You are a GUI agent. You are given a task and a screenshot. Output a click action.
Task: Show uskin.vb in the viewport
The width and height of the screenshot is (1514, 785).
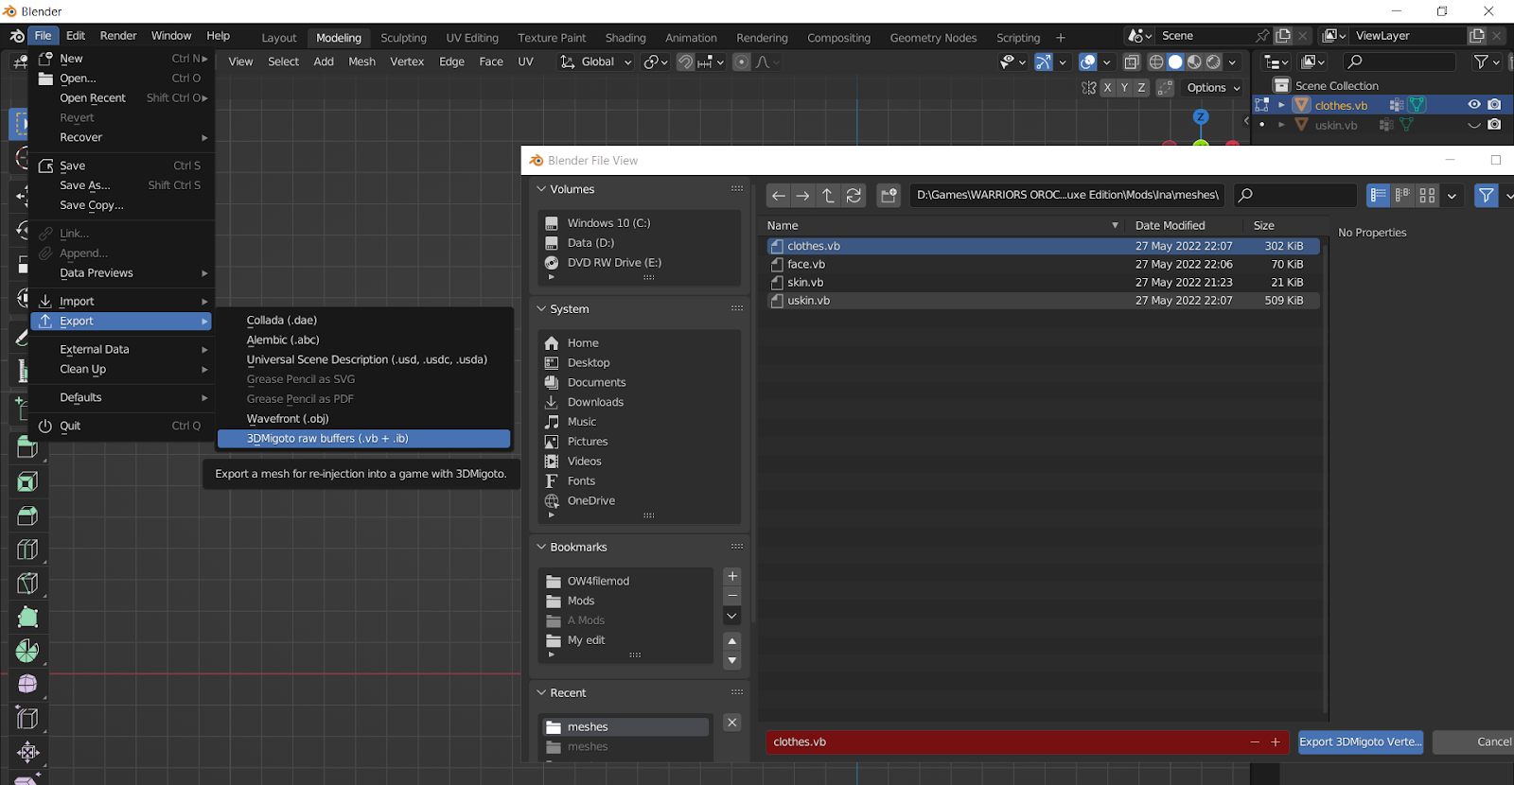click(1474, 125)
